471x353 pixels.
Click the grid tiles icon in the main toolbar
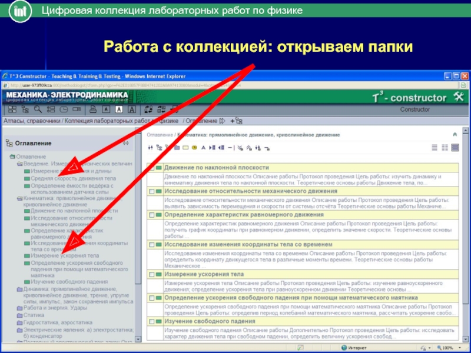[12, 109]
